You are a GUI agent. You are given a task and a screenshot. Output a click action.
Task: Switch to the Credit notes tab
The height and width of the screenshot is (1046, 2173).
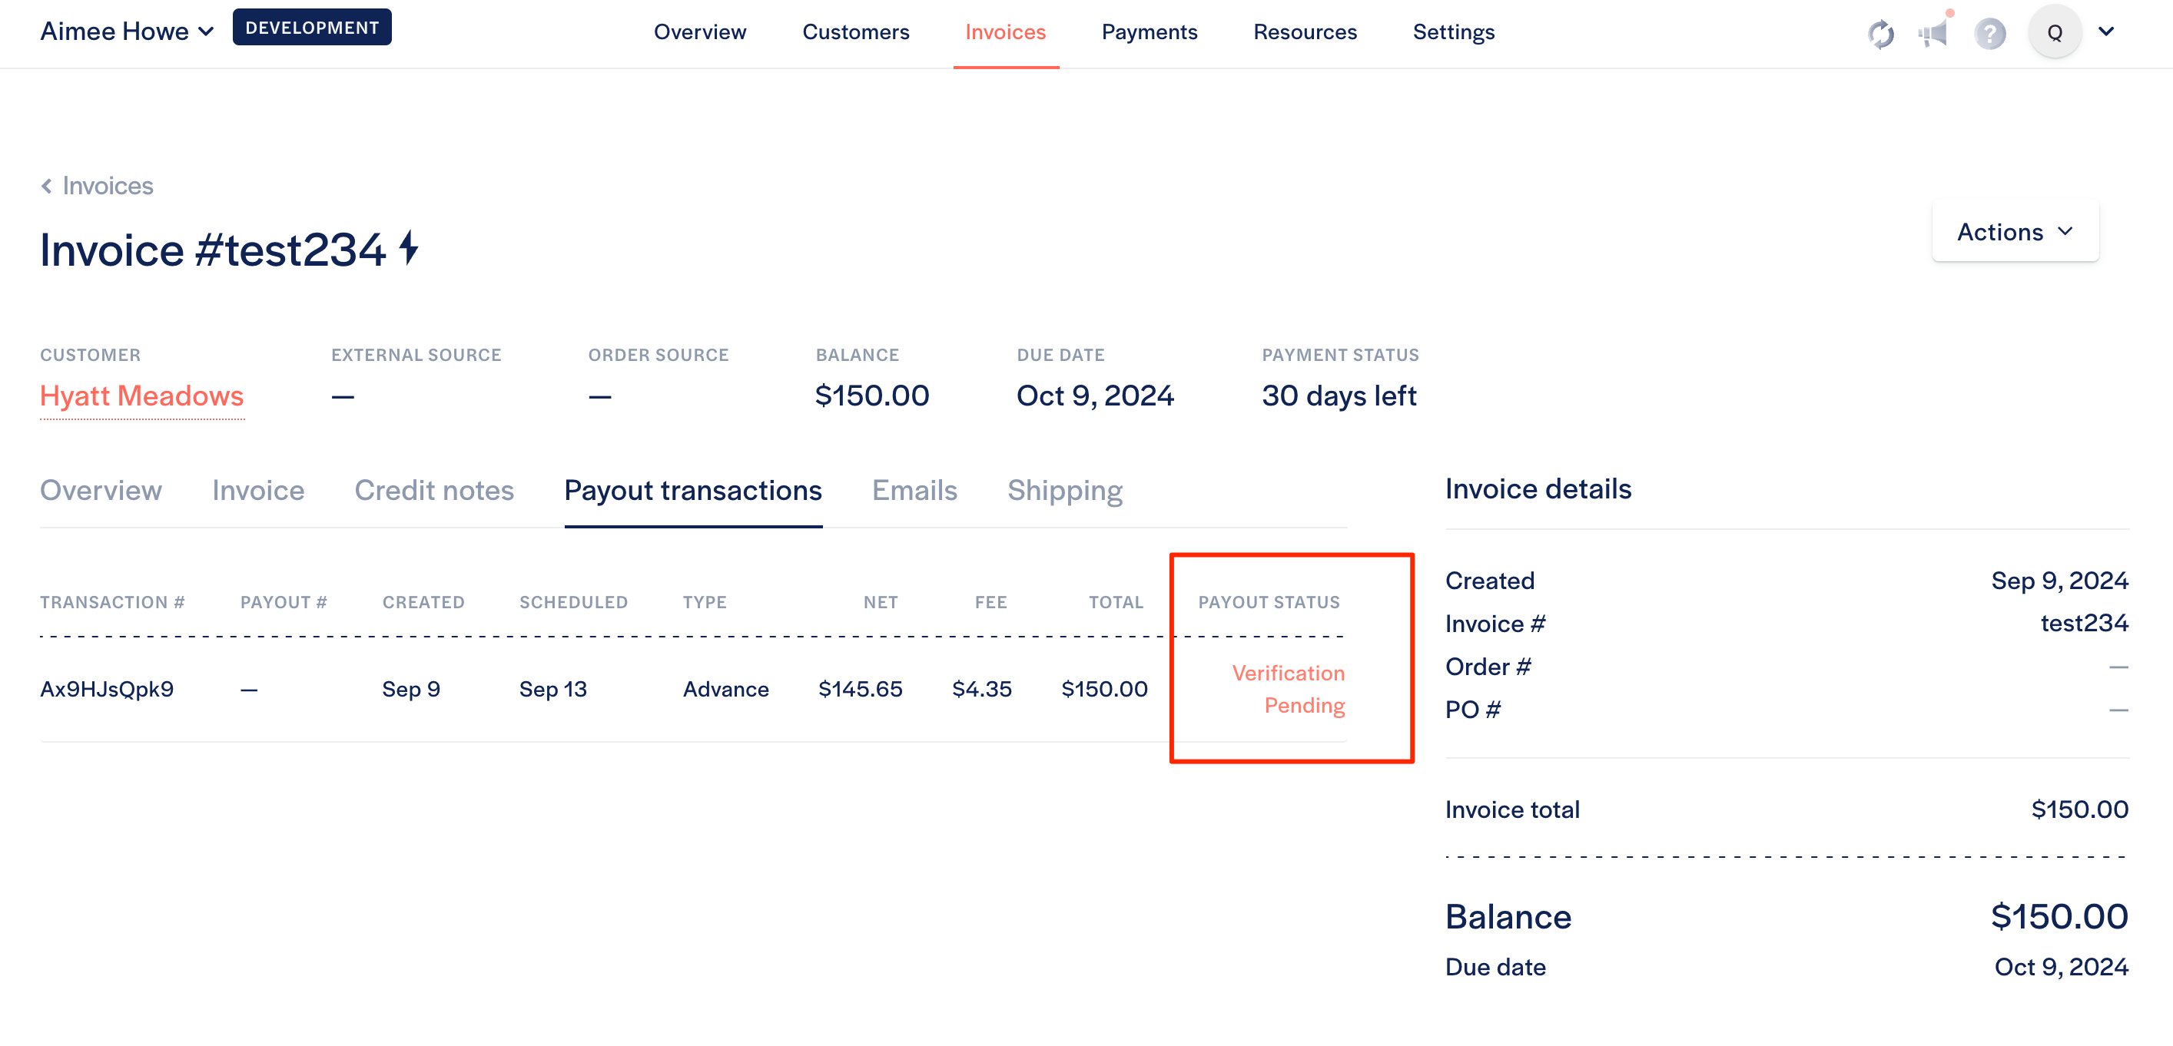click(433, 490)
